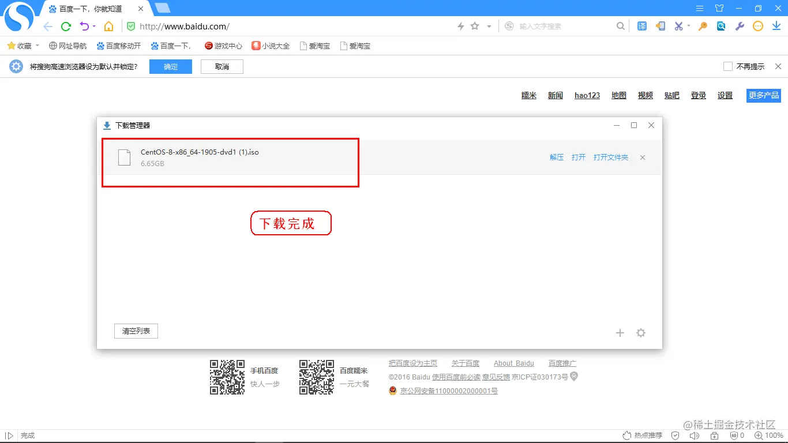
Task: Open the 糯米 link on Baidu
Action: (529, 96)
